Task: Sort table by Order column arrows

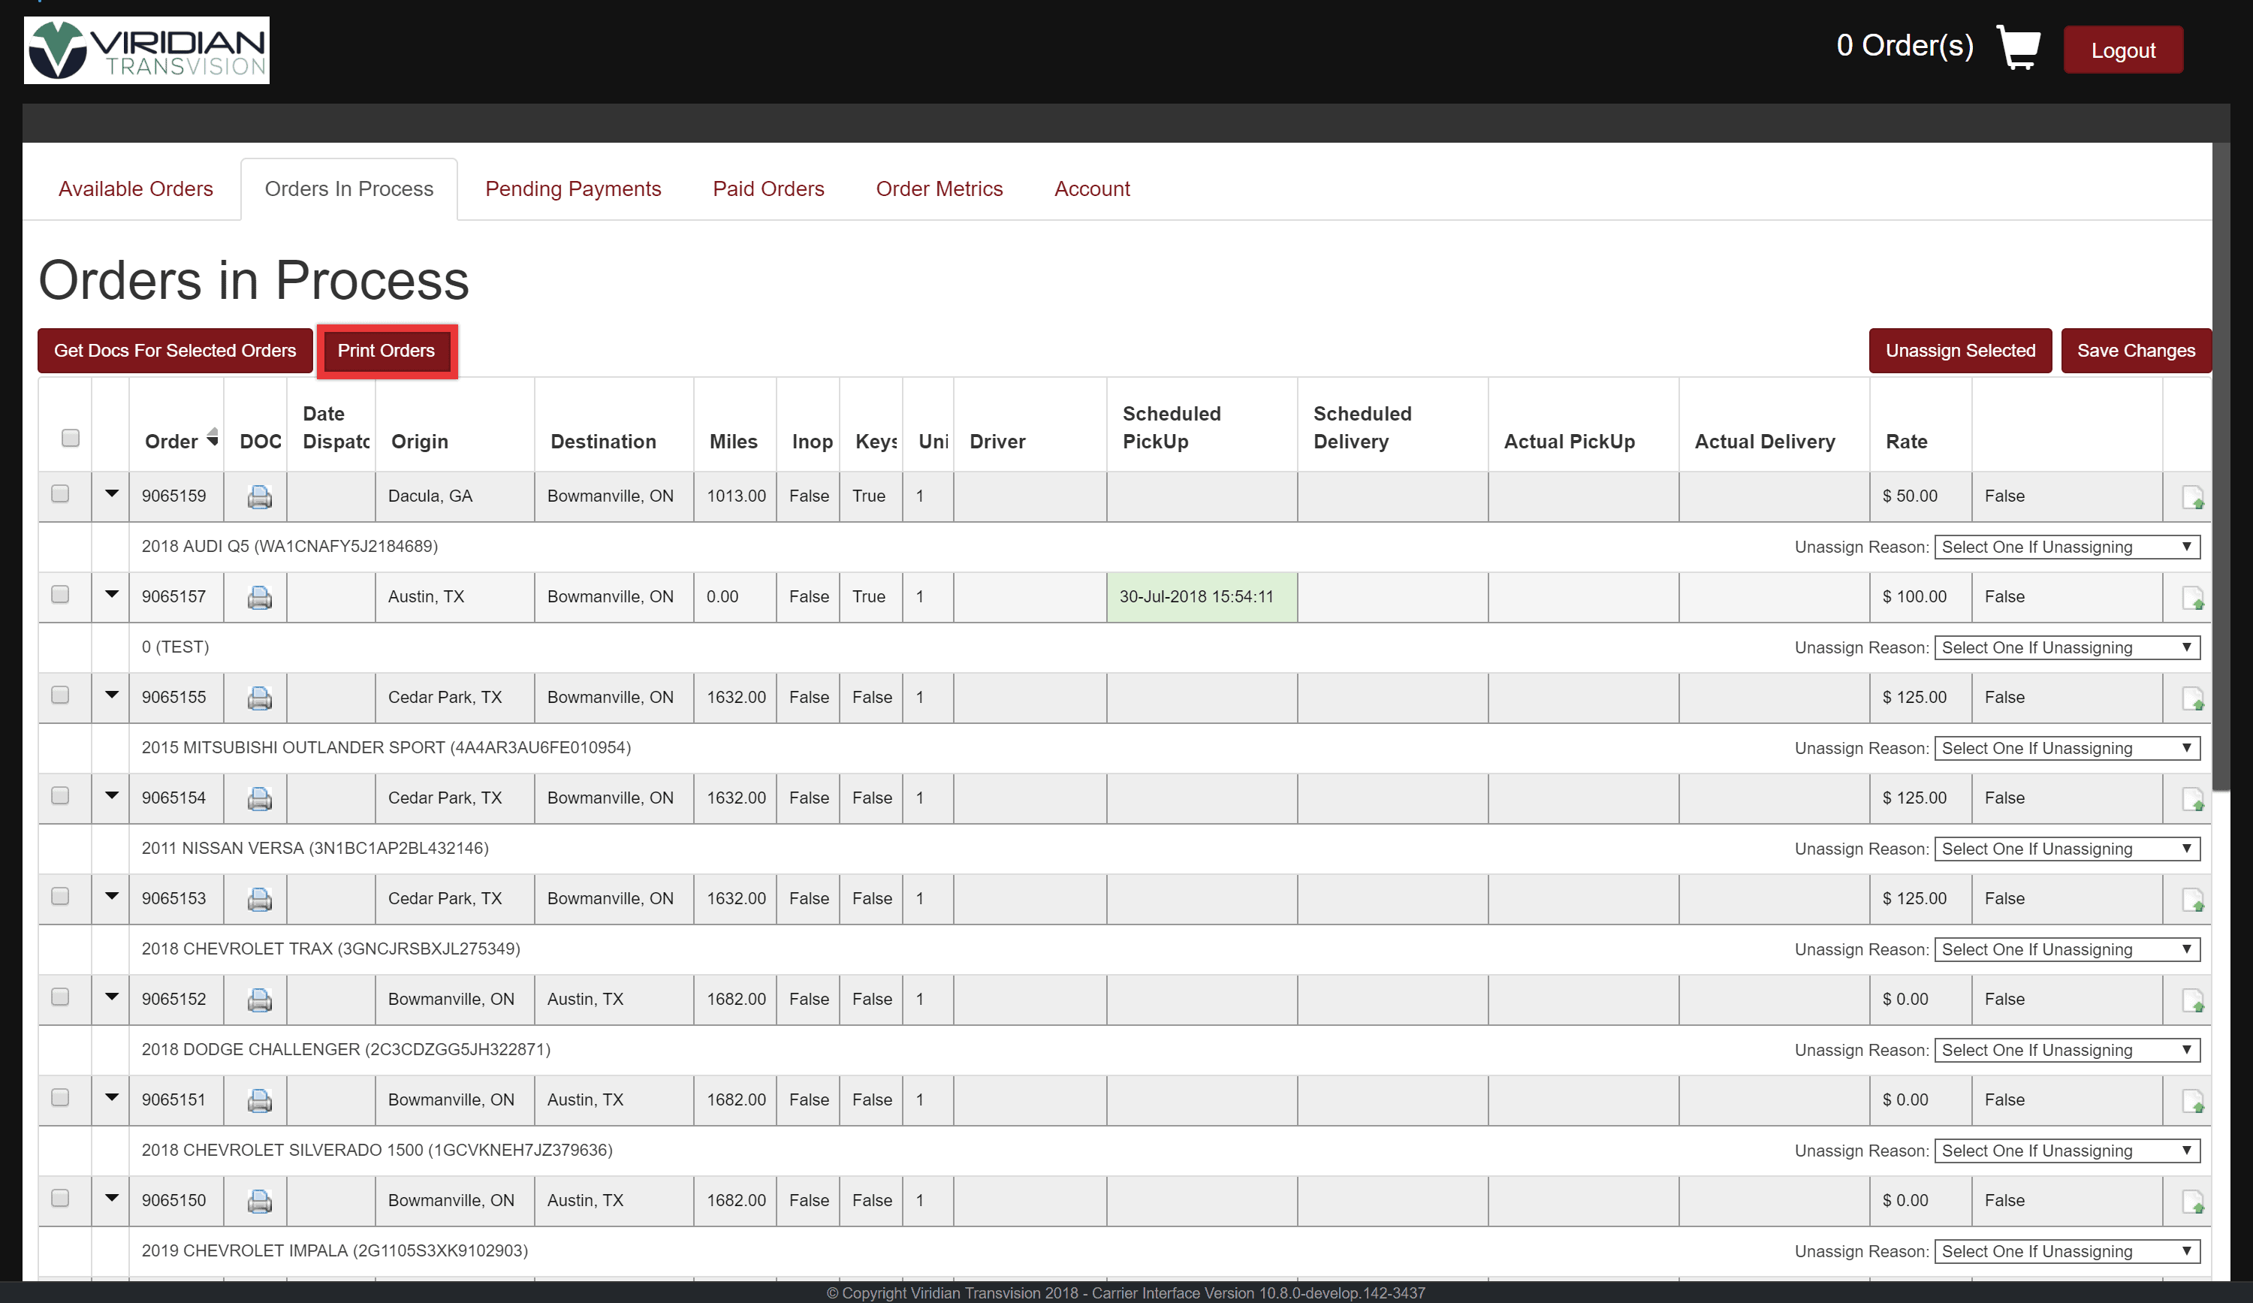Action: coord(213,437)
